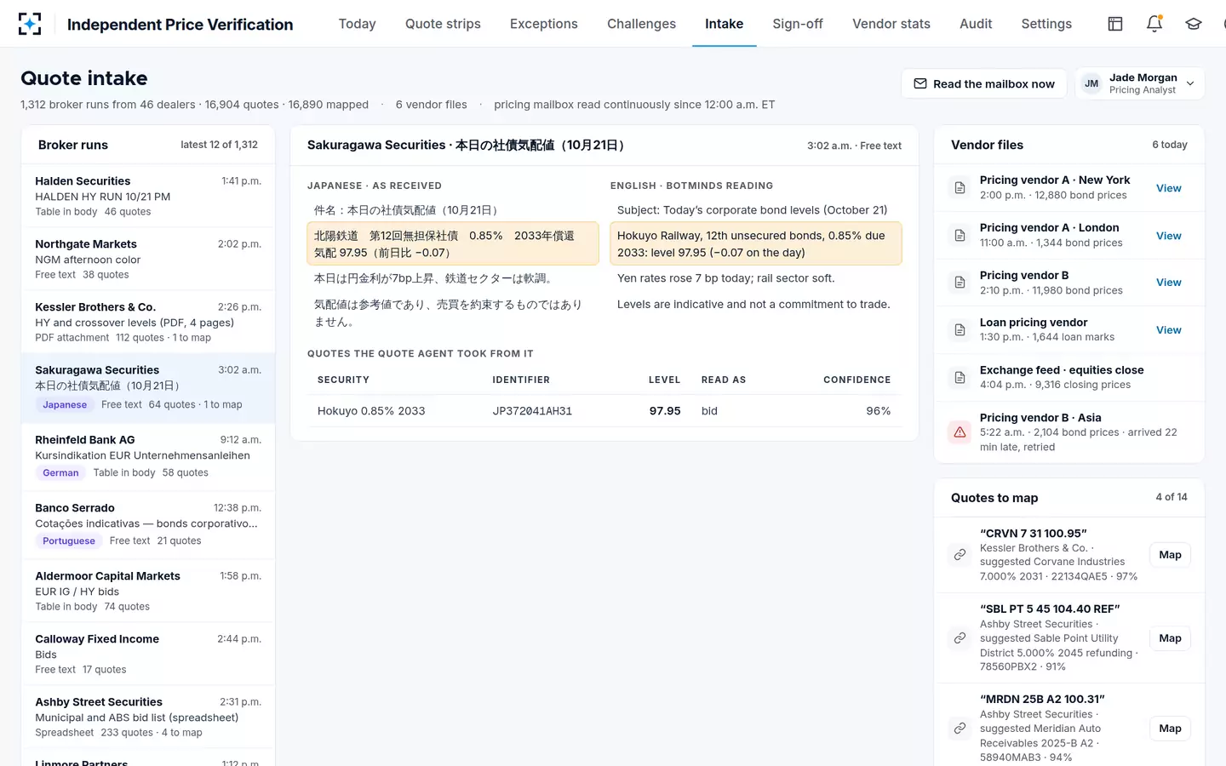The height and width of the screenshot is (766, 1226).
Task: Click the Hokuyo 0.85% 2033 quote row
Action: pos(604,411)
